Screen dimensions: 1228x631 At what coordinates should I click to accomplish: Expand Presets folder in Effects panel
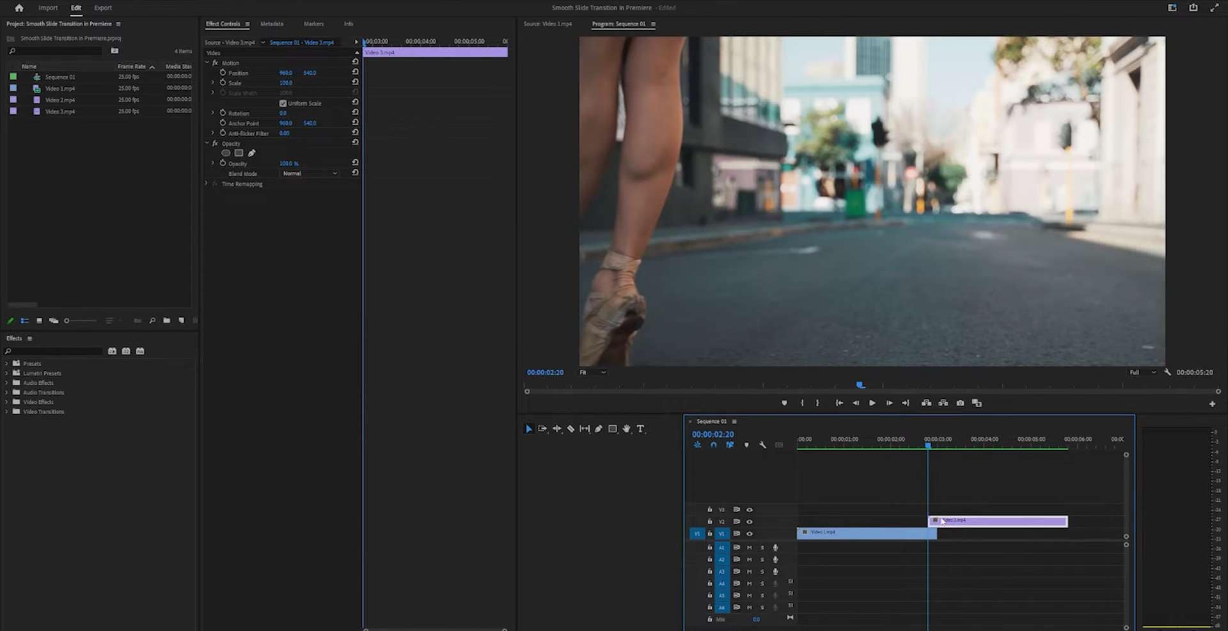(x=7, y=363)
